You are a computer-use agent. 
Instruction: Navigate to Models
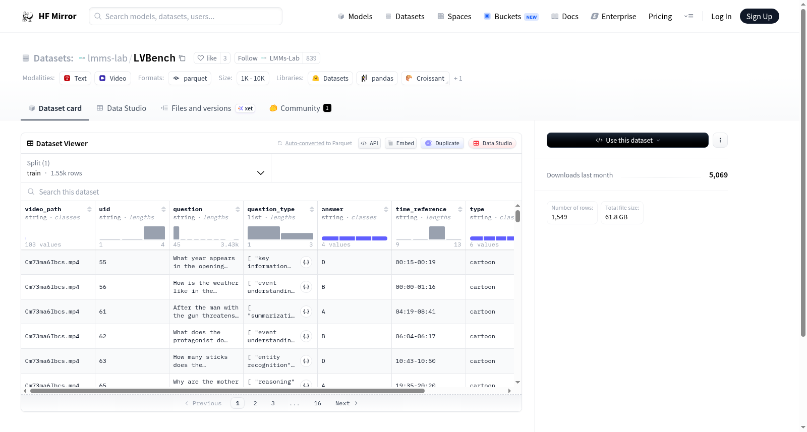click(x=355, y=16)
